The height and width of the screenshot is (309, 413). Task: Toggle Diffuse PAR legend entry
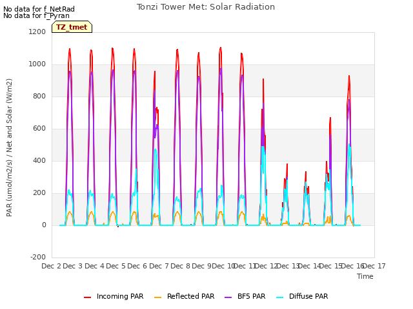[302, 296]
